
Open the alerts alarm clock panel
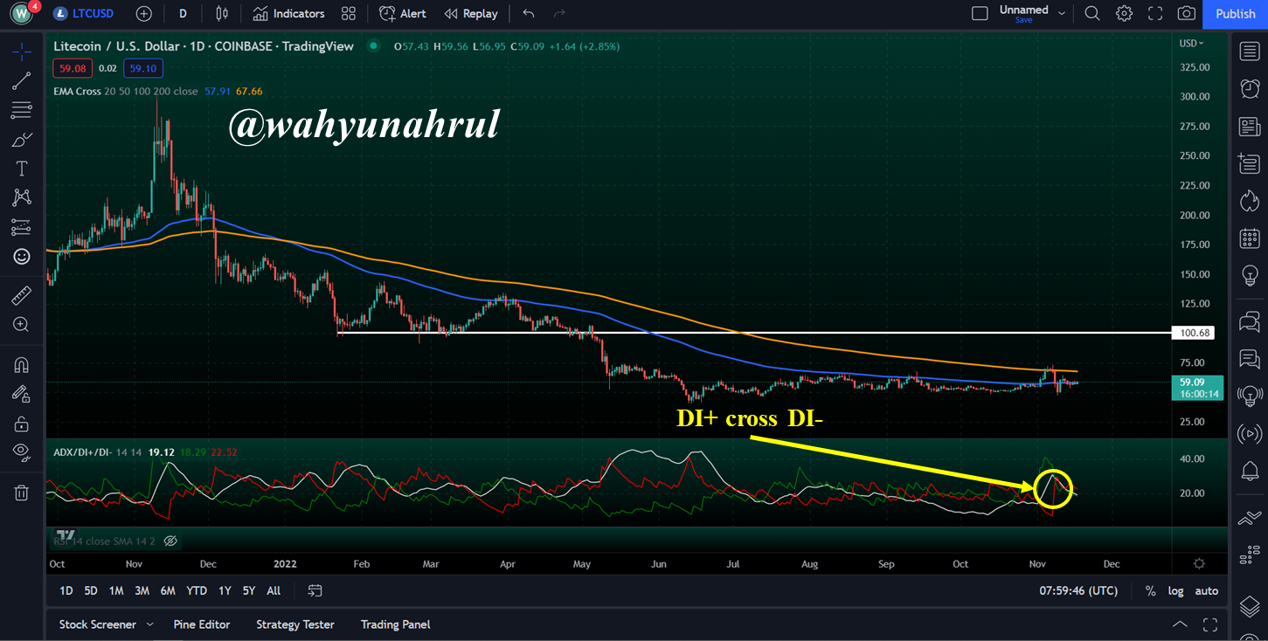click(x=1250, y=89)
